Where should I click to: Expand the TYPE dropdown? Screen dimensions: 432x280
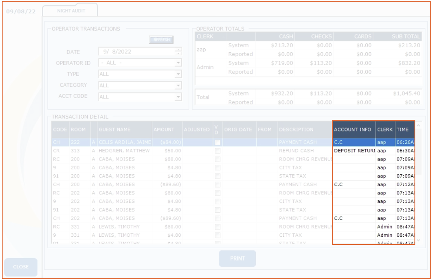point(178,74)
